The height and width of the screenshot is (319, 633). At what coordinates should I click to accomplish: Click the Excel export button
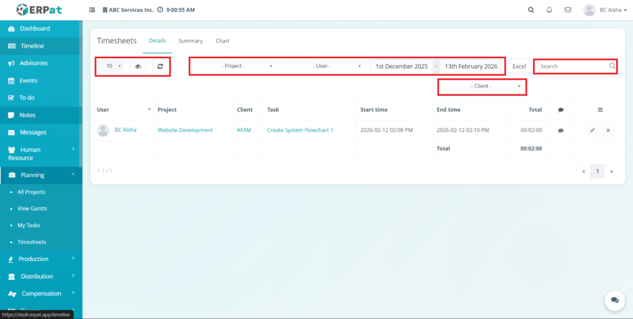pyautogui.click(x=519, y=66)
